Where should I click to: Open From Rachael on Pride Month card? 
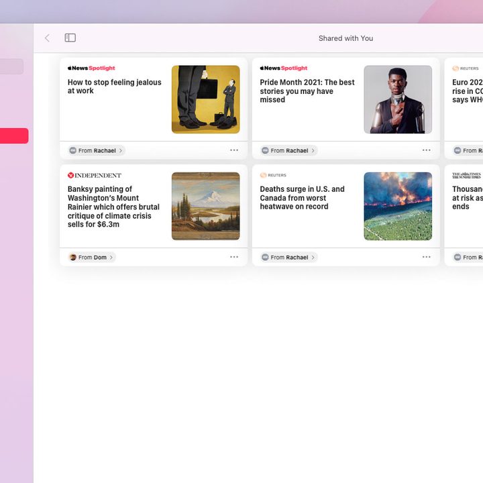pyautogui.click(x=288, y=151)
